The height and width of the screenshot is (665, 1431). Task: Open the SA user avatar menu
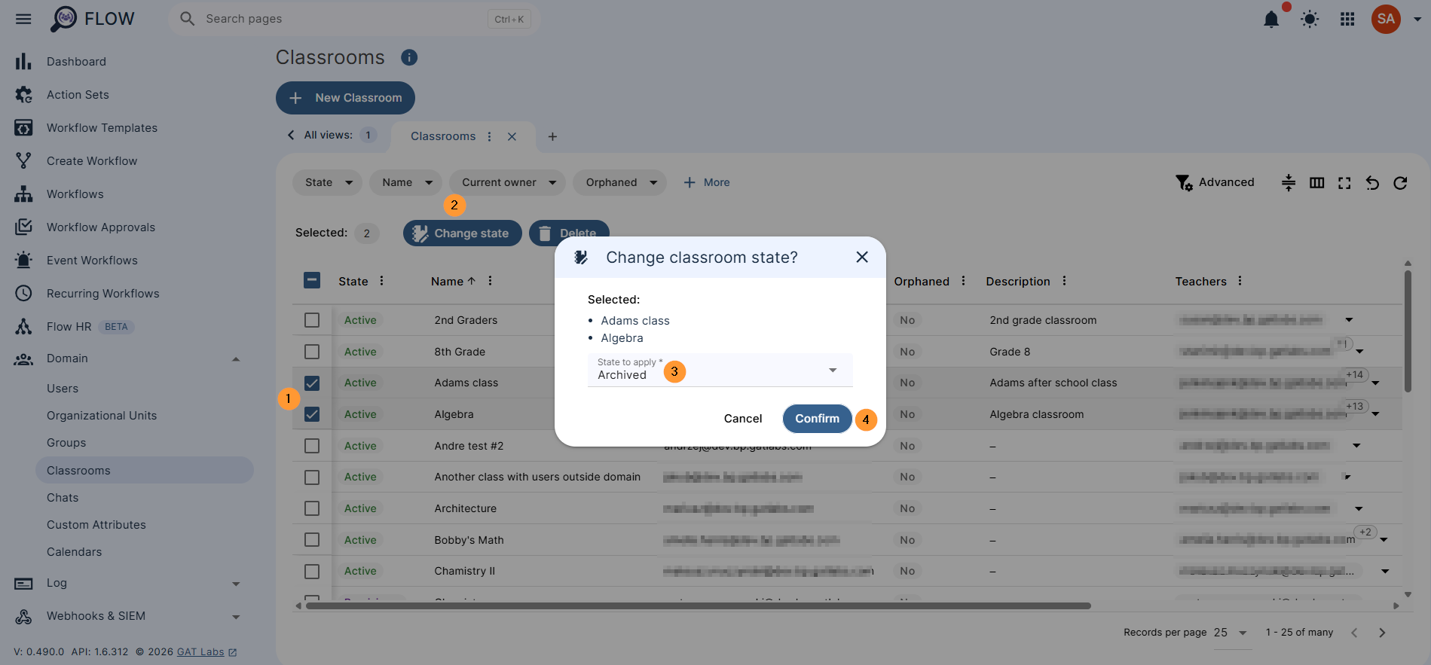1386,19
